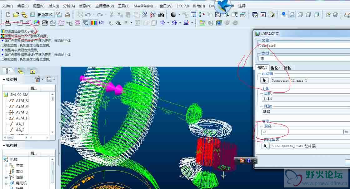The image size is (350, 189).
Task: Open the 文件(F) menu
Action: coord(7,6)
